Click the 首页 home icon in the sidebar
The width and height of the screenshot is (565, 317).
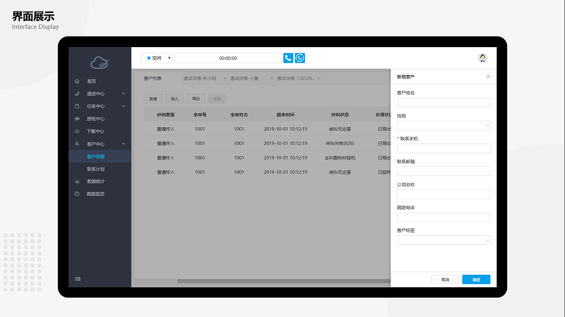(x=78, y=81)
